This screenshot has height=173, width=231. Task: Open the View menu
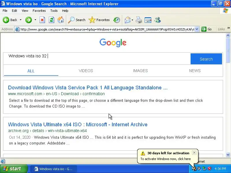tap(25, 11)
